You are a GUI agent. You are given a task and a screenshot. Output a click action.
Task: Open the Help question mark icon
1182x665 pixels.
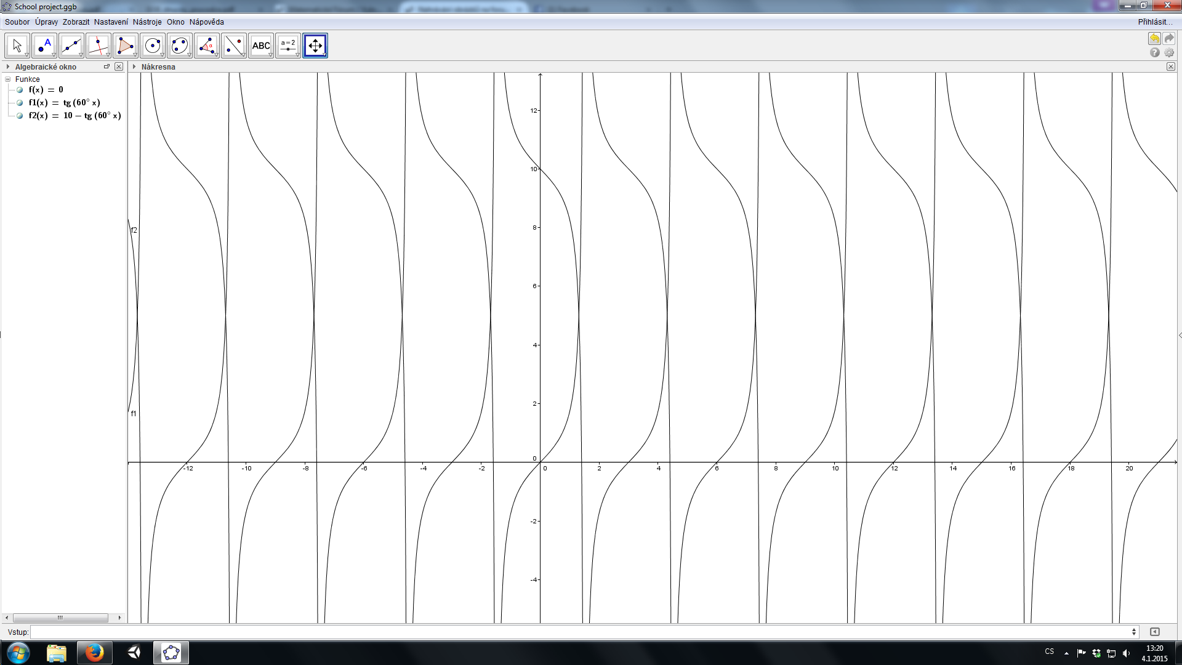pyautogui.click(x=1154, y=53)
